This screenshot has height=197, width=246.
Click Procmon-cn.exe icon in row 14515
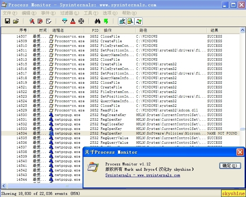click(x=51, y=64)
